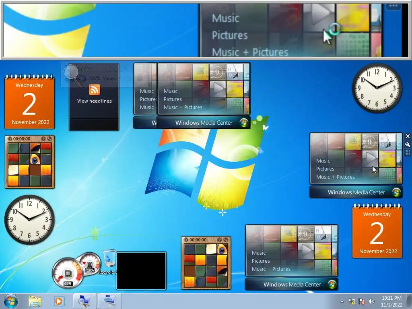Screen dimensions: 412x309
Task: Select Music + Pictures in gadget above Windows logo
Action: coord(183,107)
